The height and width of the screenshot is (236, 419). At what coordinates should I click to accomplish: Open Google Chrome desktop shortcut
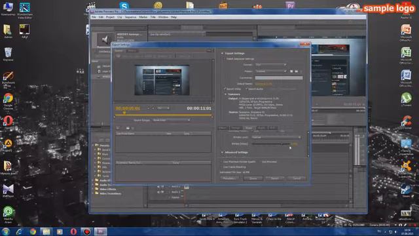[x=8, y=101]
